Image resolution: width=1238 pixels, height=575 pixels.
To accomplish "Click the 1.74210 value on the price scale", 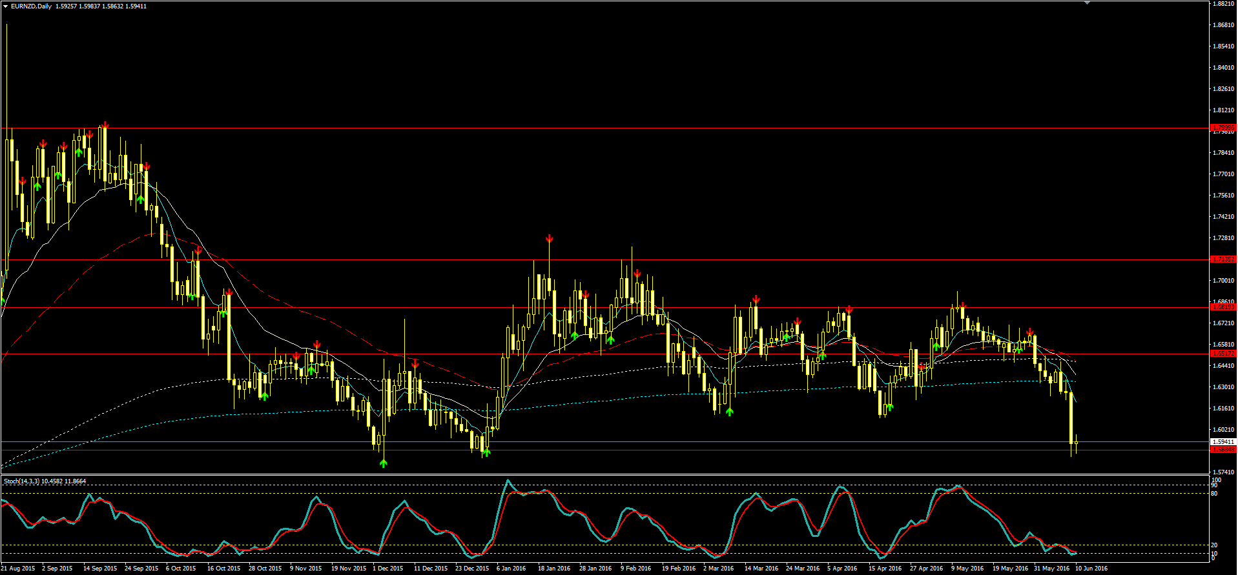I will 1224,217.
